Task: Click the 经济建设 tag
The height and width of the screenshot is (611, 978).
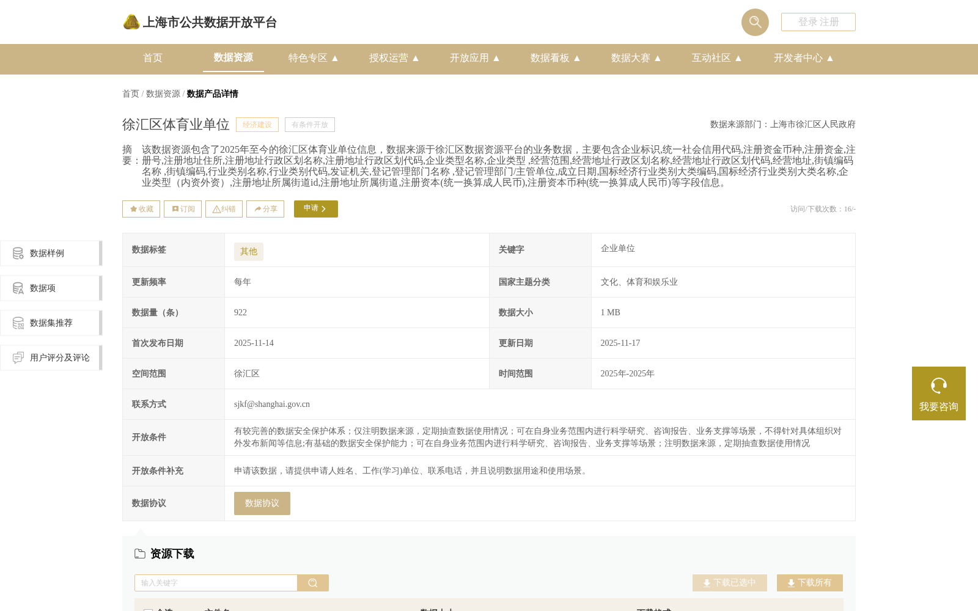Action: pyautogui.click(x=257, y=125)
